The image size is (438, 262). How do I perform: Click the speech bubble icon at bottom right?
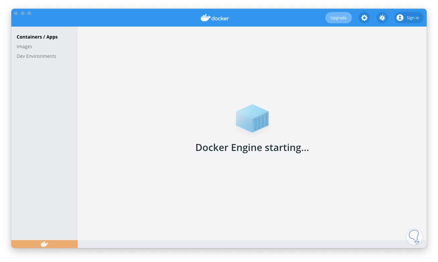[x=414, y=237]
